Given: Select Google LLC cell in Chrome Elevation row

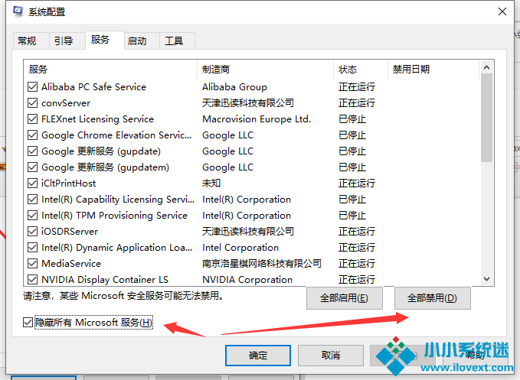Looking at the screenshot, I should [x=227, y=135].
